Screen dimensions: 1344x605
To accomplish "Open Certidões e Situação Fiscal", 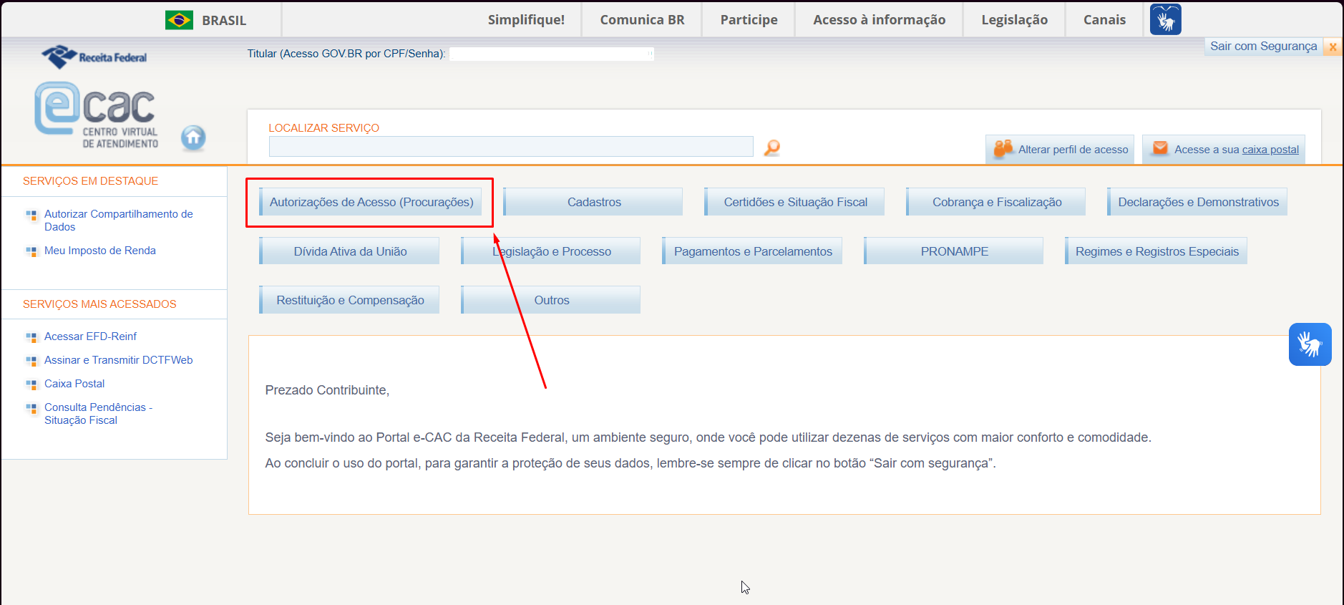I will (x=794, y=203).
